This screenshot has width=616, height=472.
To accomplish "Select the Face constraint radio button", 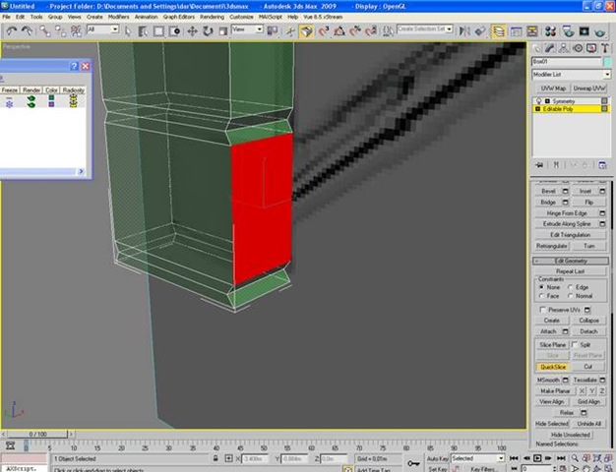I will coord(542,295).
